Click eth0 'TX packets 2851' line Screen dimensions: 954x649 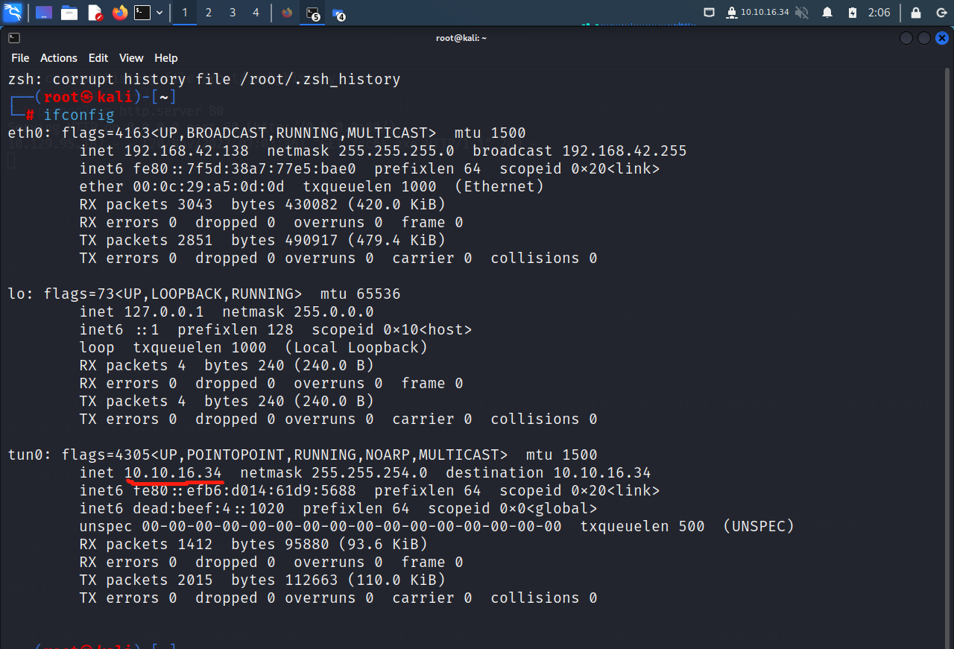point(262,240)
